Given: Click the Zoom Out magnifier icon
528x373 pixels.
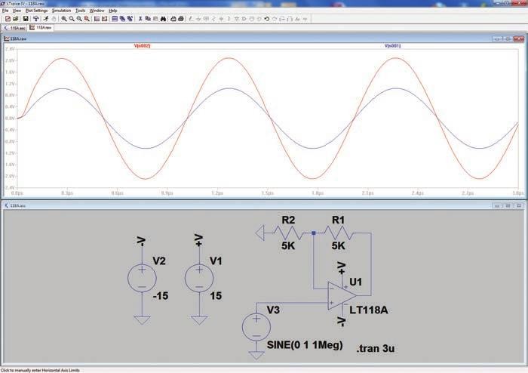Looking at the screenshot, I should click(79, 19).
